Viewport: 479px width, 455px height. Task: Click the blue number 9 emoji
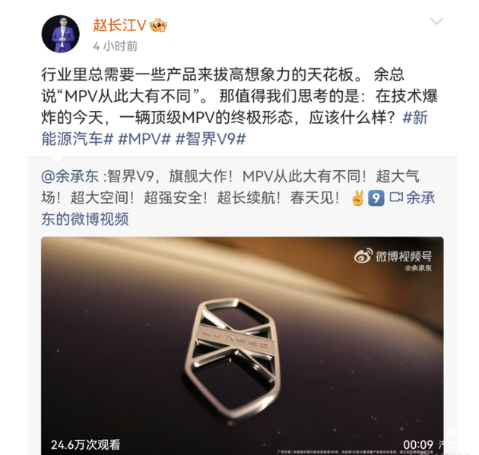pos(376,198)
